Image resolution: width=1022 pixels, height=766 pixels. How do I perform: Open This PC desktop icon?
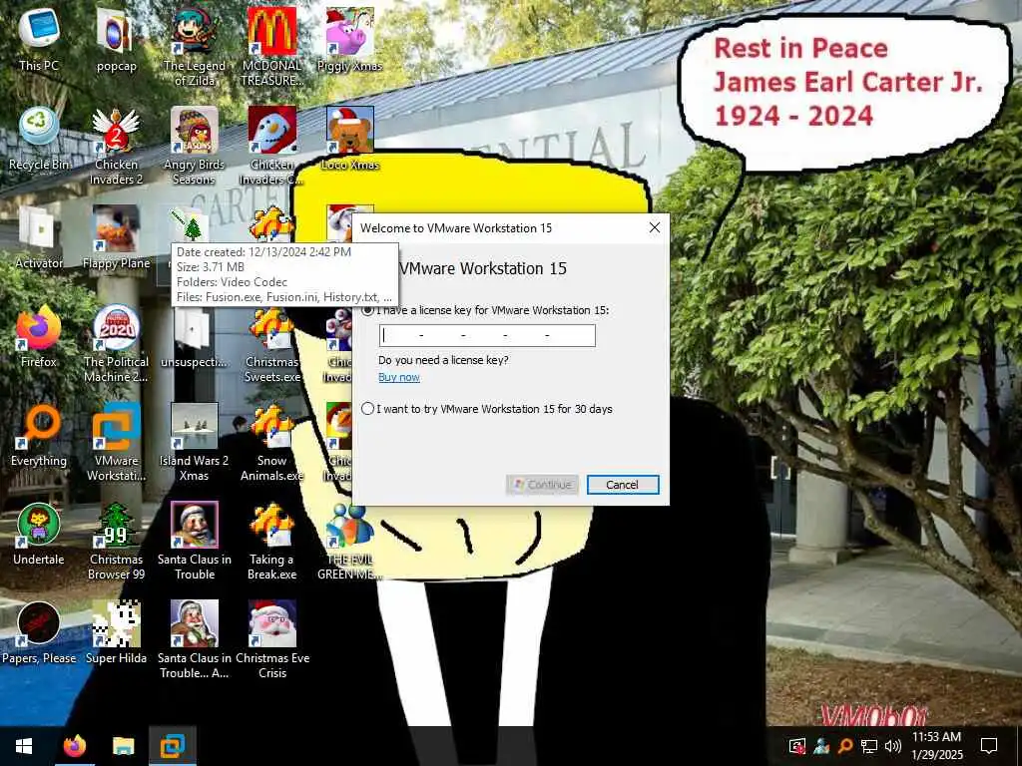click(x=39, y=39)
